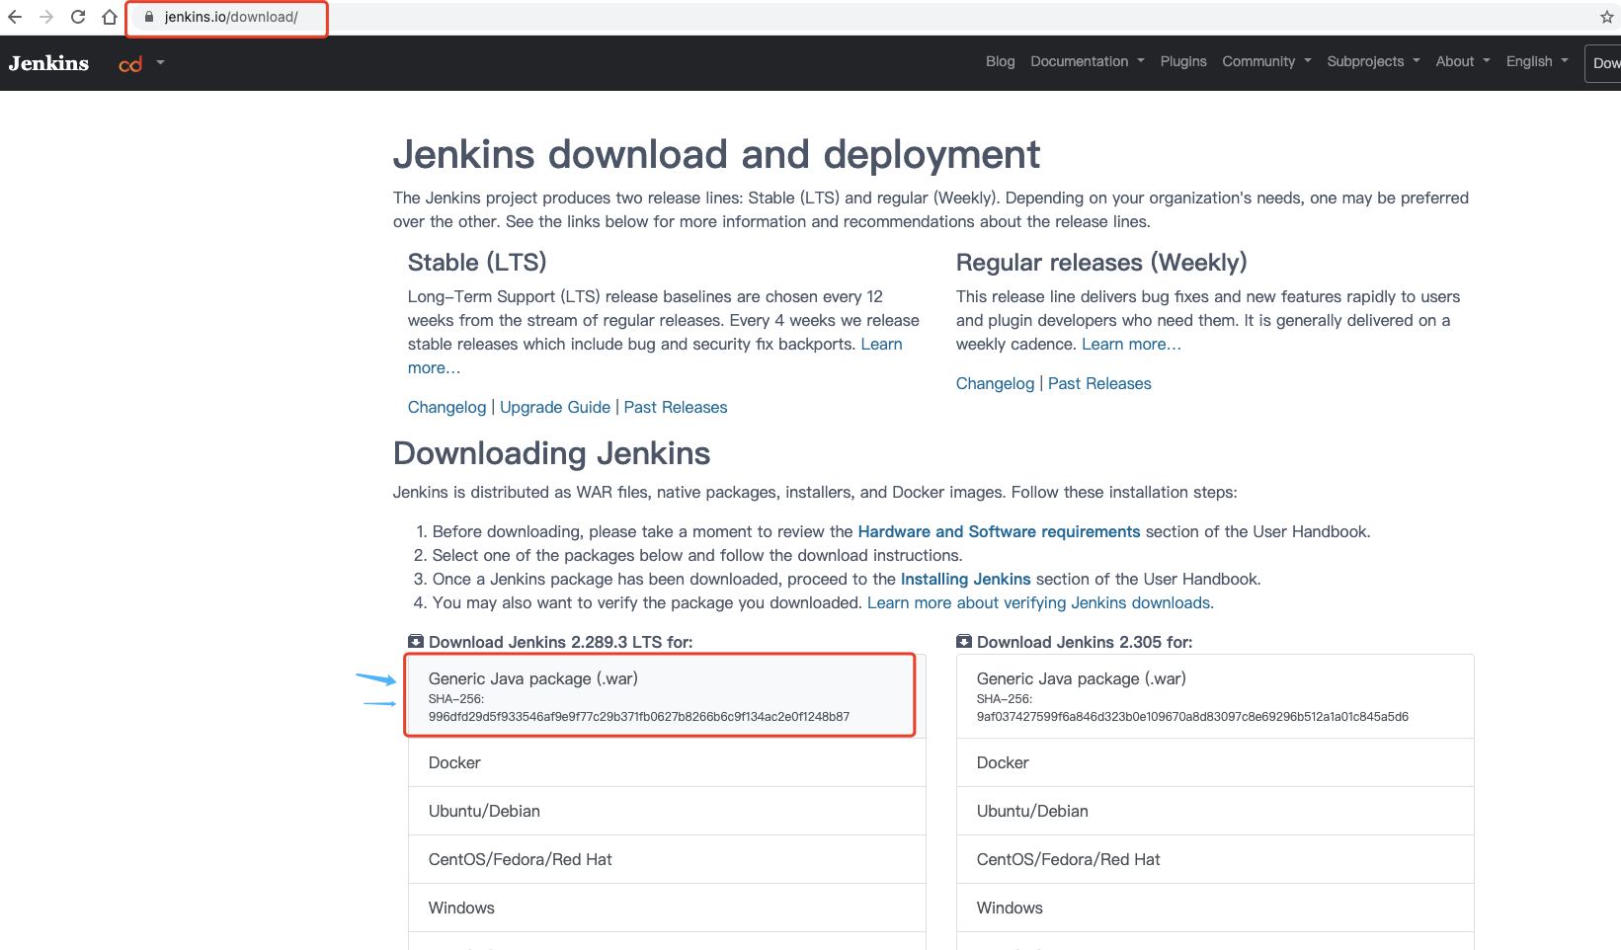
Task: Open the Installing Jenkins handbook link
Action: 965,579
